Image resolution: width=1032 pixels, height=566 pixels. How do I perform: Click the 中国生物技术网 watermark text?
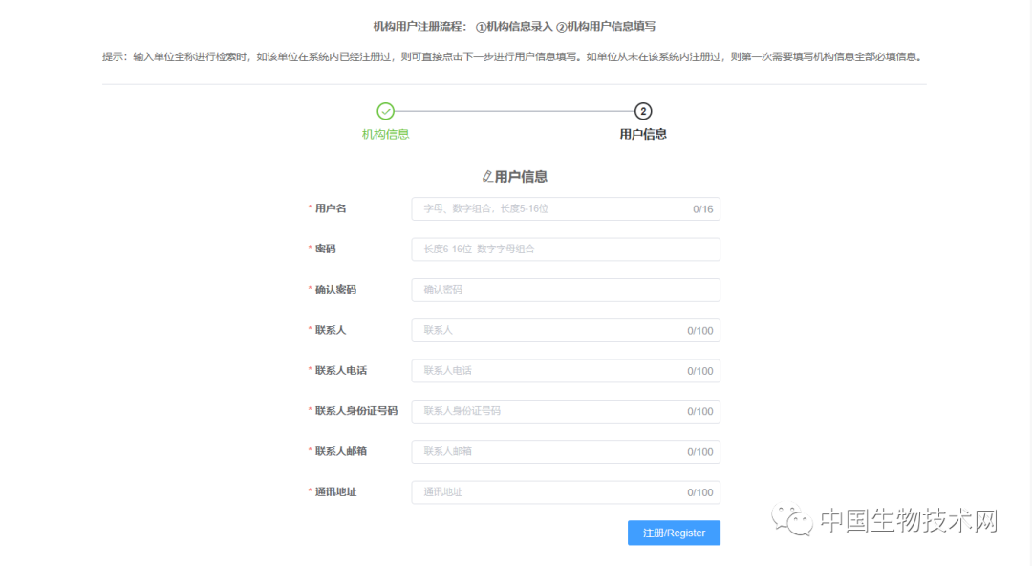(x=909, y=522)
